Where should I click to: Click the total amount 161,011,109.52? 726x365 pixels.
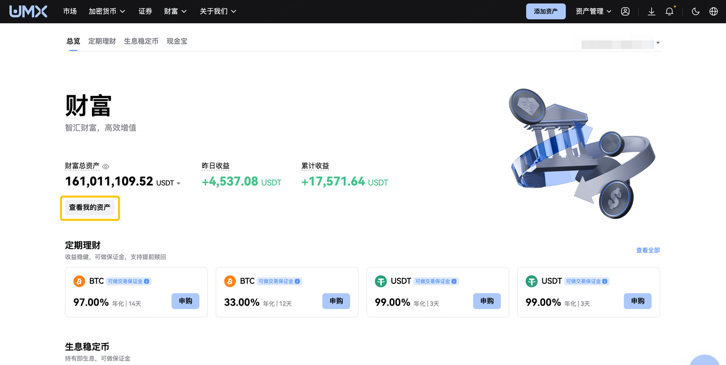109,181
